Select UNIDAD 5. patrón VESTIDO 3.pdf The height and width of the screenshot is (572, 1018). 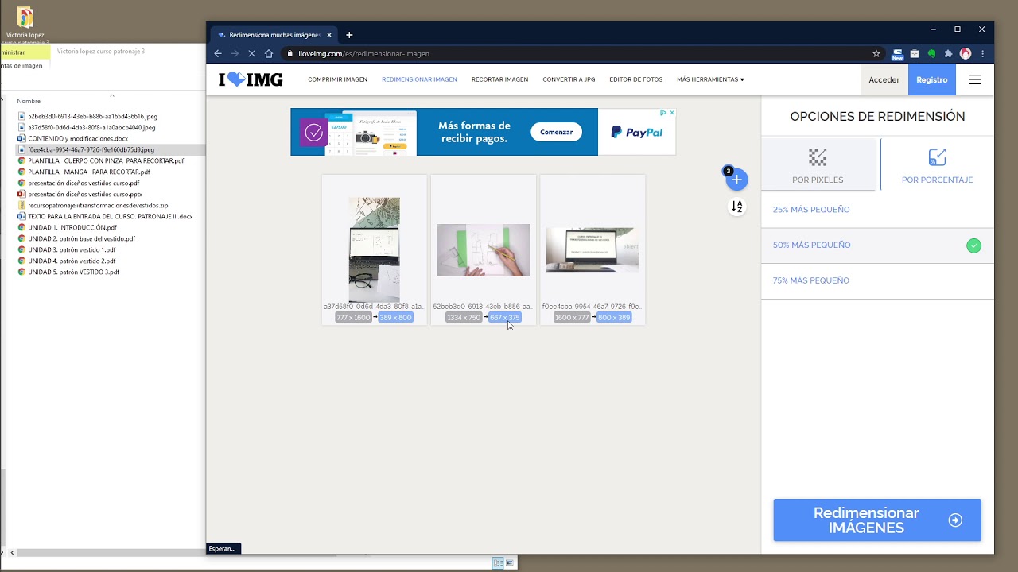(73, 272)
